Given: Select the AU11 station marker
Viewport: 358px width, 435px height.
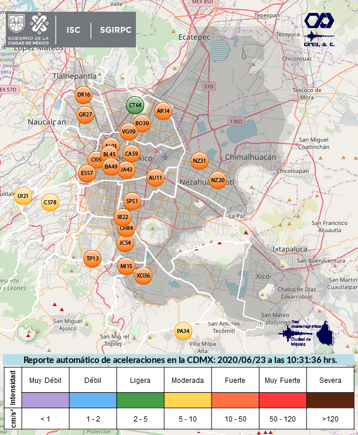Looking at the screenshot, I should point(155,177).
